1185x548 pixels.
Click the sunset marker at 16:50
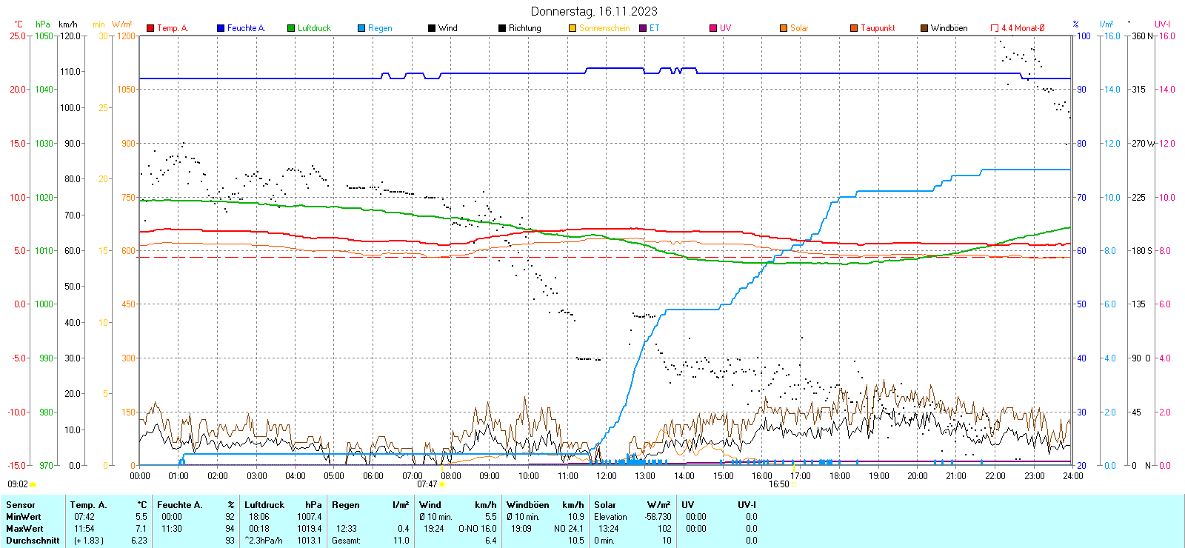point(794,484)
